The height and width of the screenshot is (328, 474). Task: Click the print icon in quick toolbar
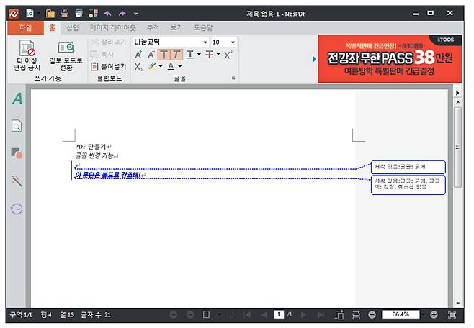[79, 13]
